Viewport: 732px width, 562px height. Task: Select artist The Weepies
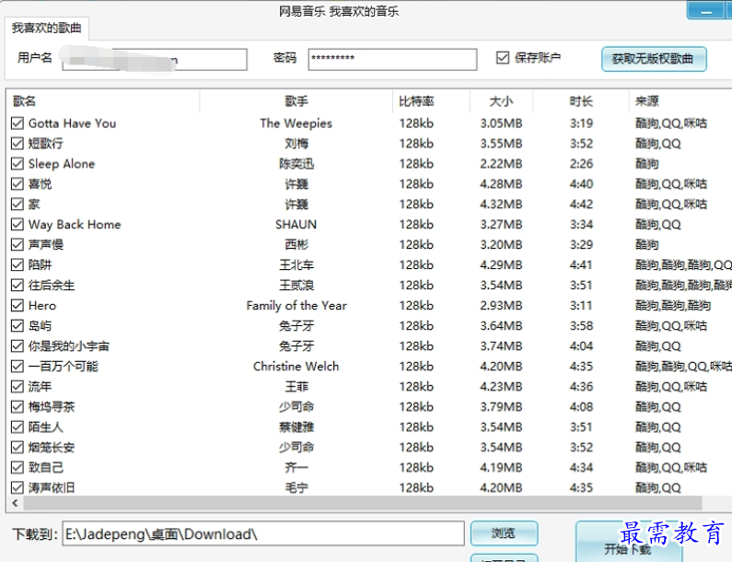296,123
